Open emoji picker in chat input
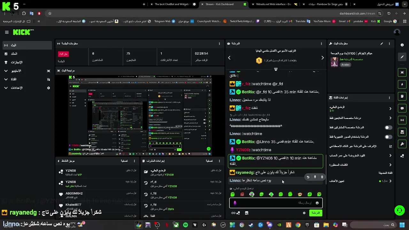 tap(317, 203)
